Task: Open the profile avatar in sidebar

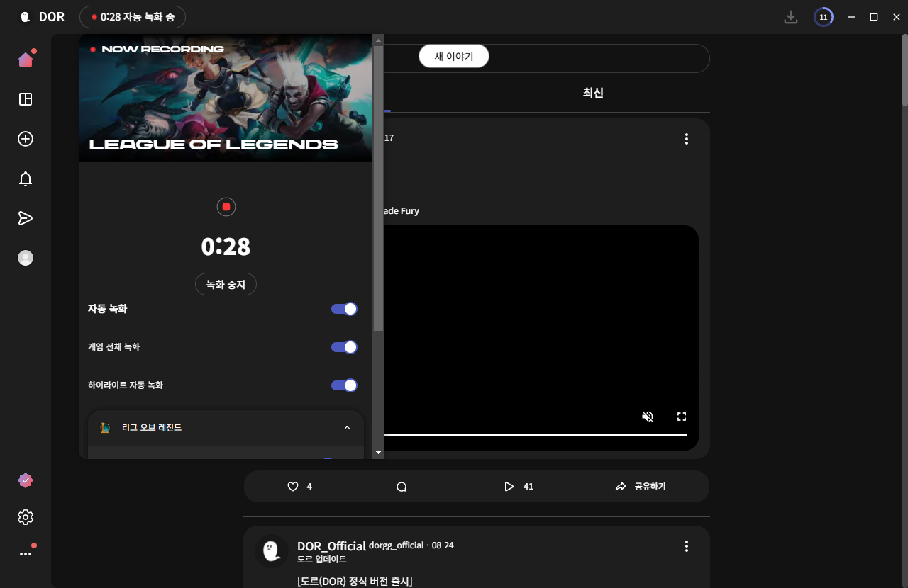Action: click(26, 258)
